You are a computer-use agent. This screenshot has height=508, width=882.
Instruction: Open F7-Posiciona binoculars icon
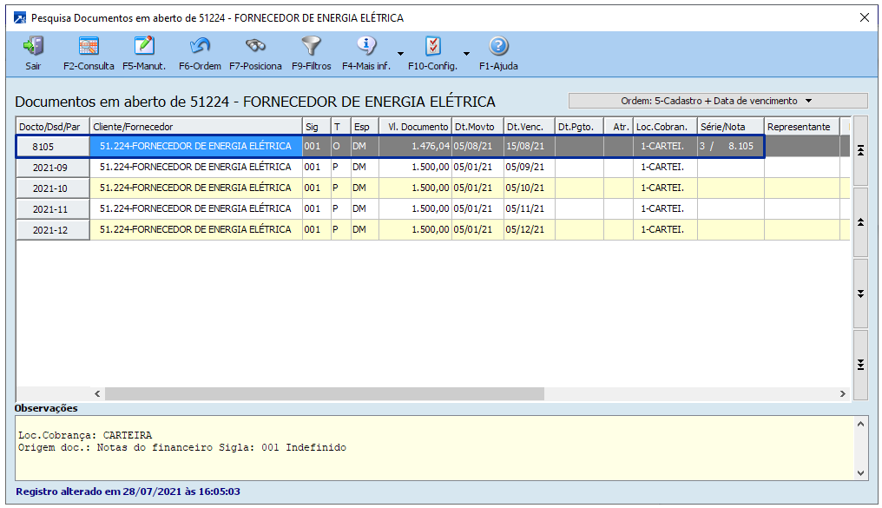255,47
